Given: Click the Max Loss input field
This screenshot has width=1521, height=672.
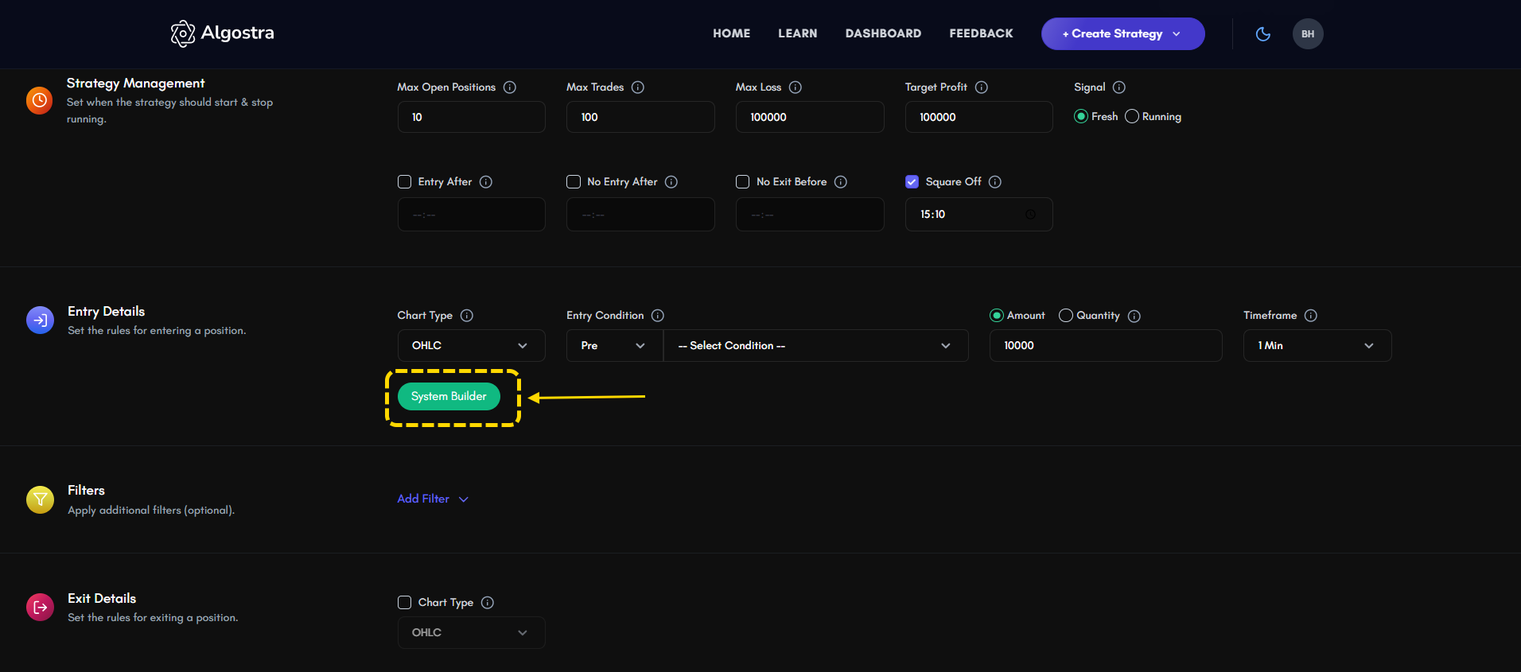Looking at the screenshot, I should pyautogui.click(x=810, y=117).
